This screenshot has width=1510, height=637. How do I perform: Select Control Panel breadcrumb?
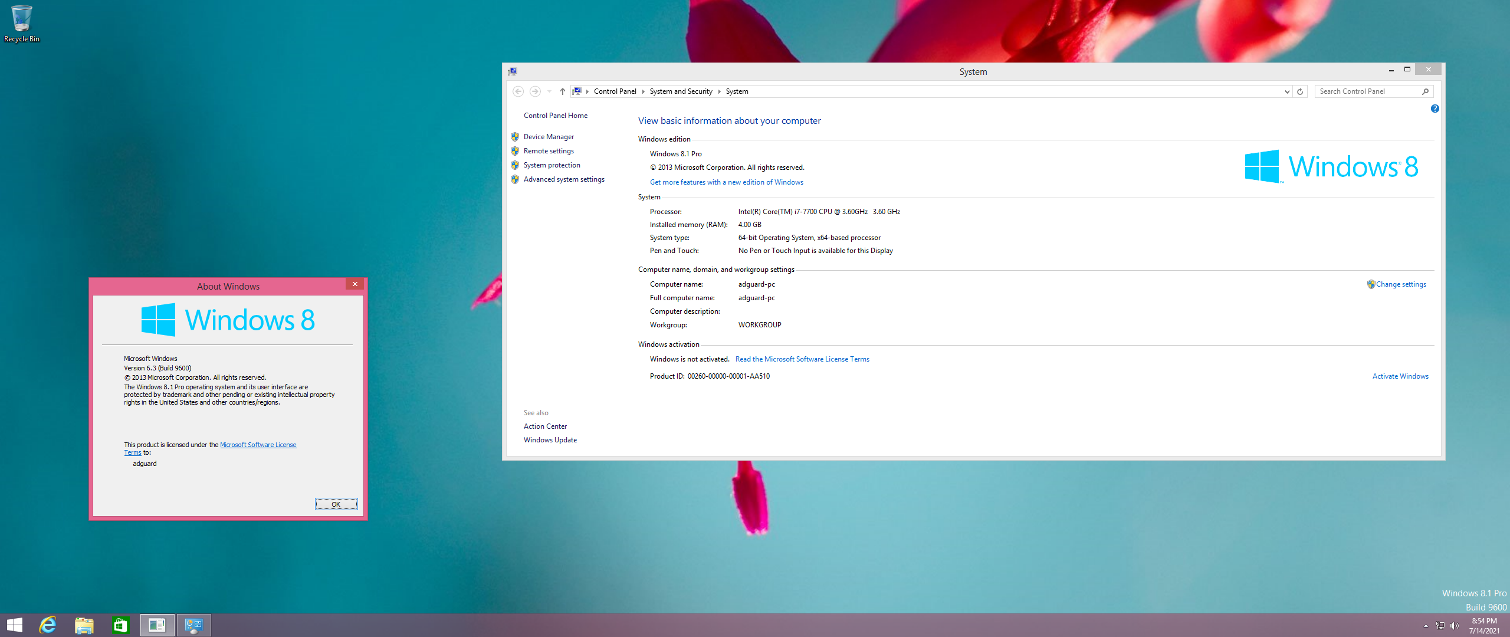pyautogui.click(x=615, y=91)
